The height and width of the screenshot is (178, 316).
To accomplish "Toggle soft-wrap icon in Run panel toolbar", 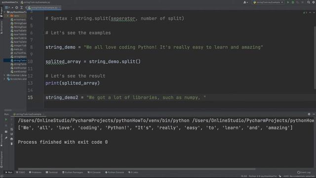I will [x=12, y=129].
